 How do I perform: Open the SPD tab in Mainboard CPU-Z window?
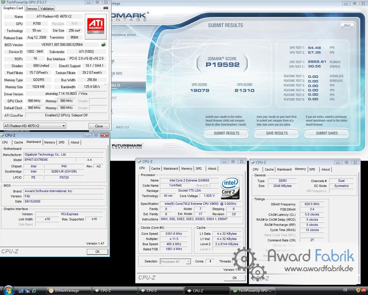(62, 142)
